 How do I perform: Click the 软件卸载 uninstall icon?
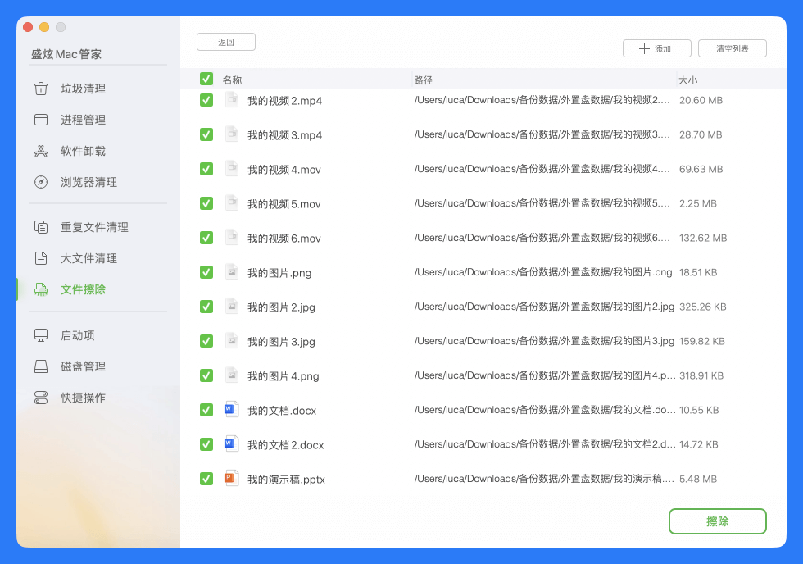[x=40, y=151]
